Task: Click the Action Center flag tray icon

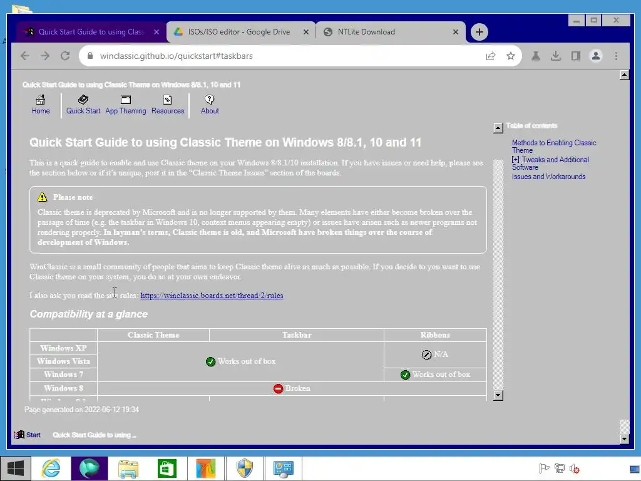Action: (x=544, y=468)
